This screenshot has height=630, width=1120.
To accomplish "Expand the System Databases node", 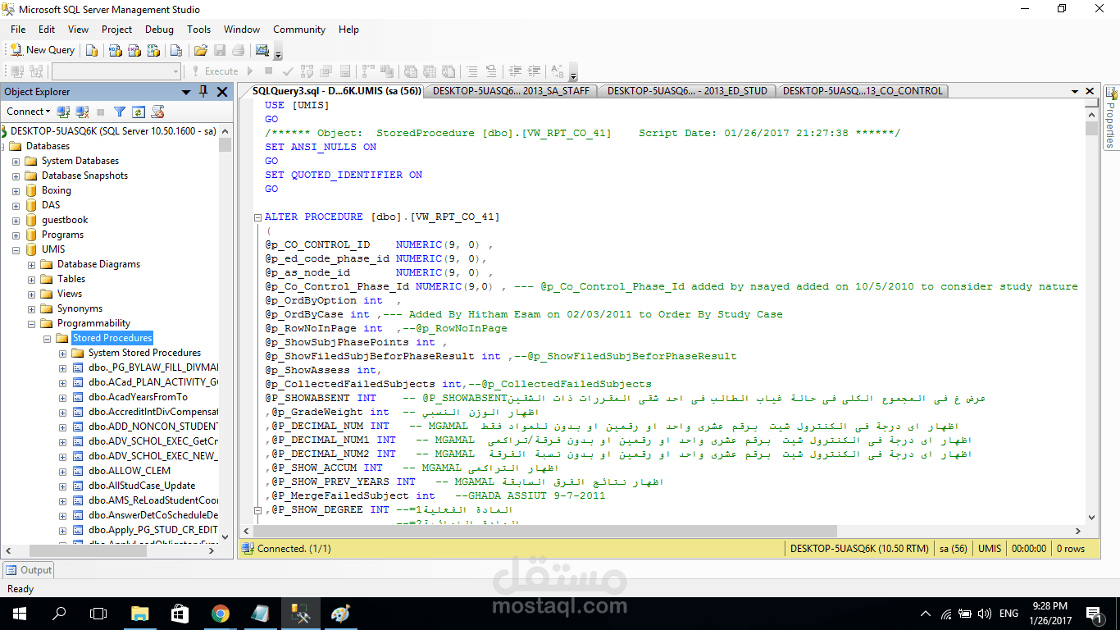I will pos(16,162).
